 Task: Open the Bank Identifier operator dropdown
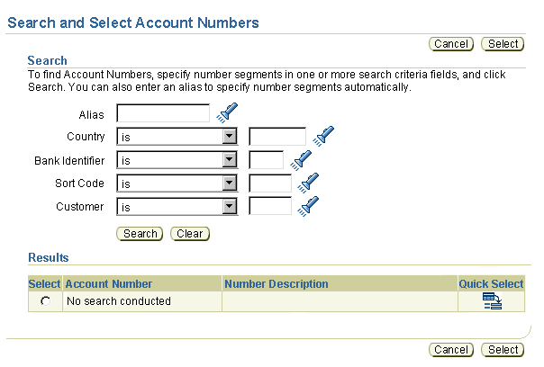[x=230, y=160]
